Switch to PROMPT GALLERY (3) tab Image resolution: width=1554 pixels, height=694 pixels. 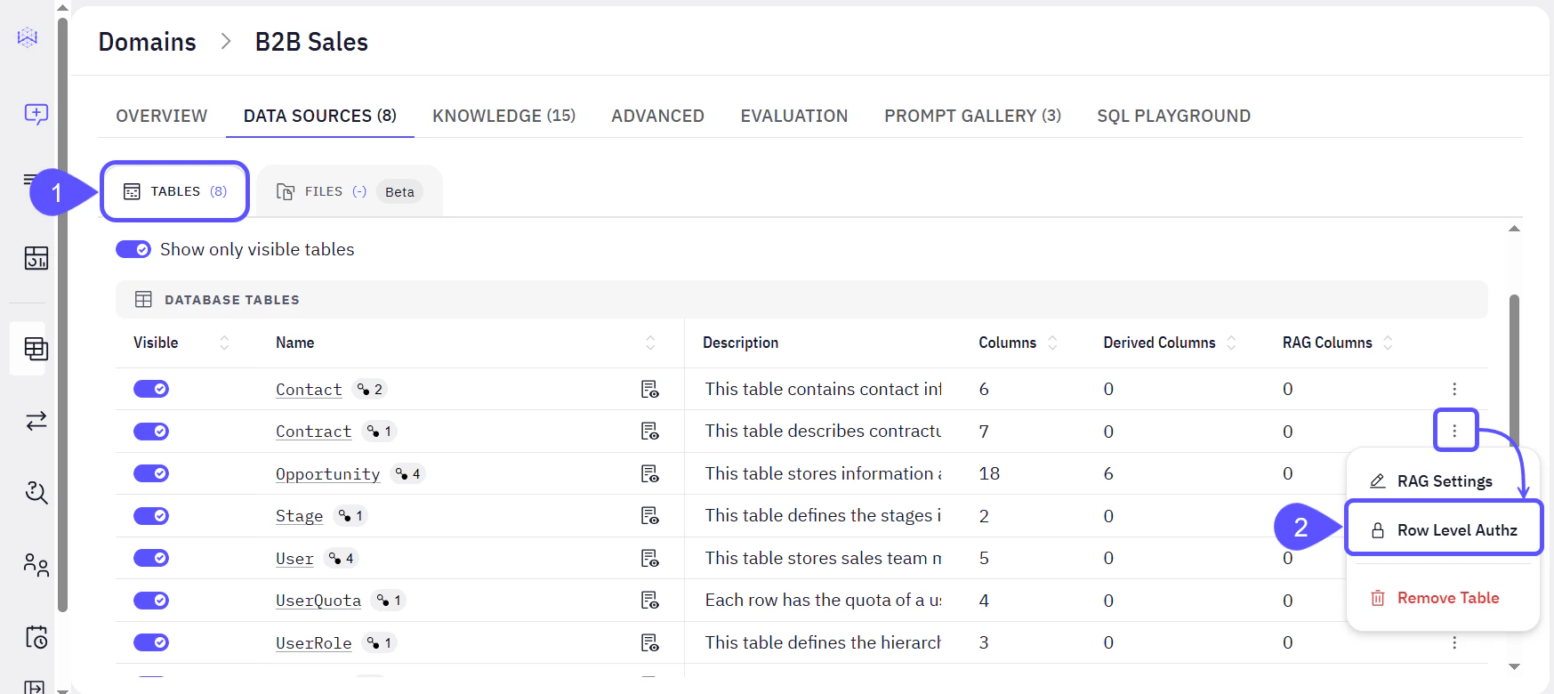[x=972, y=116]
